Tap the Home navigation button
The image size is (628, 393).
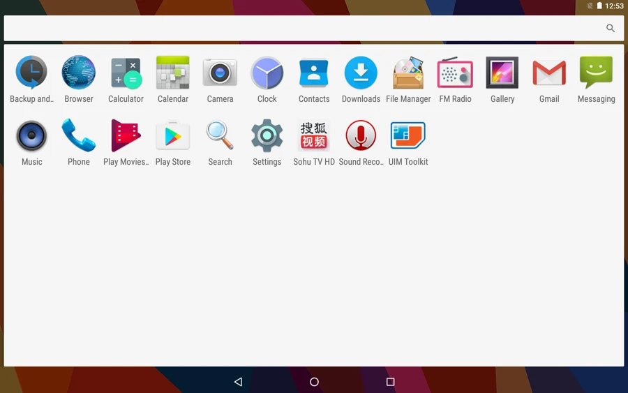click(315, 382)
